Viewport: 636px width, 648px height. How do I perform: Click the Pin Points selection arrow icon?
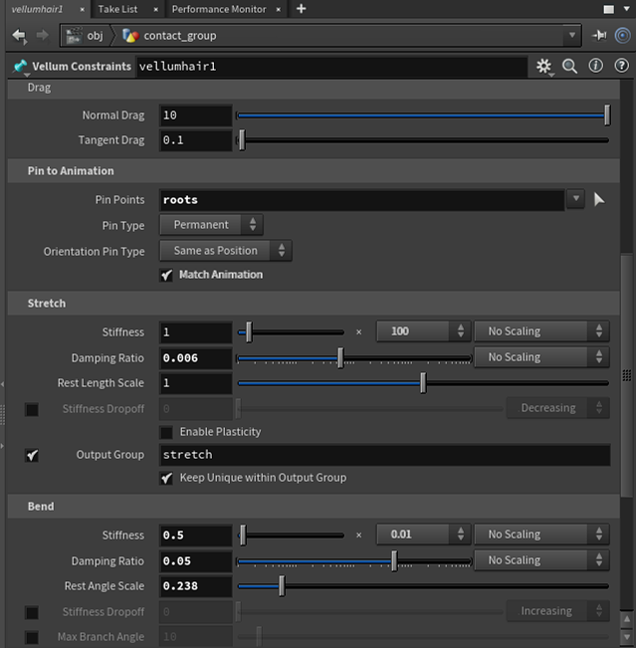599,199
